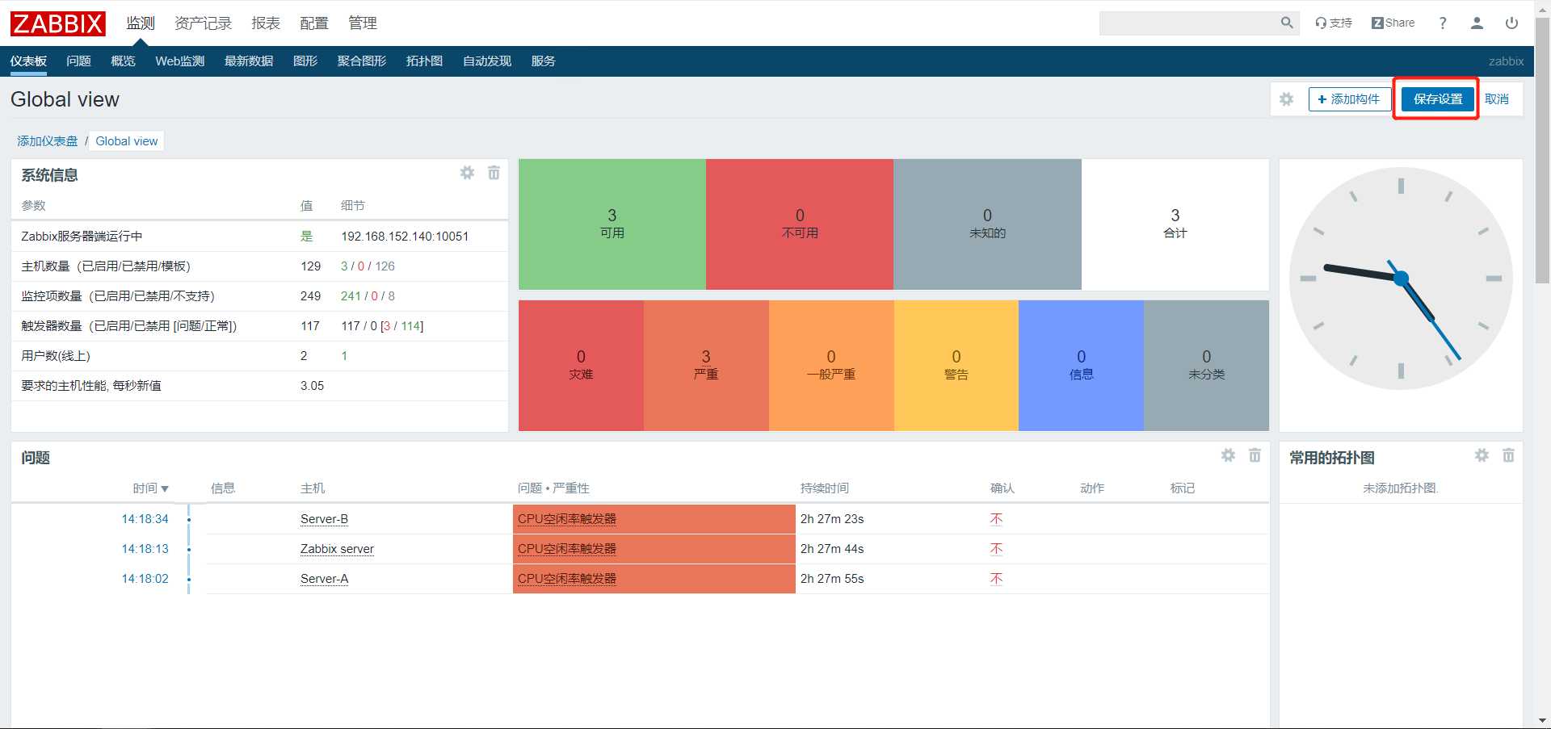
Task: Click the orange 严重 severity tile
Action: 706,365
